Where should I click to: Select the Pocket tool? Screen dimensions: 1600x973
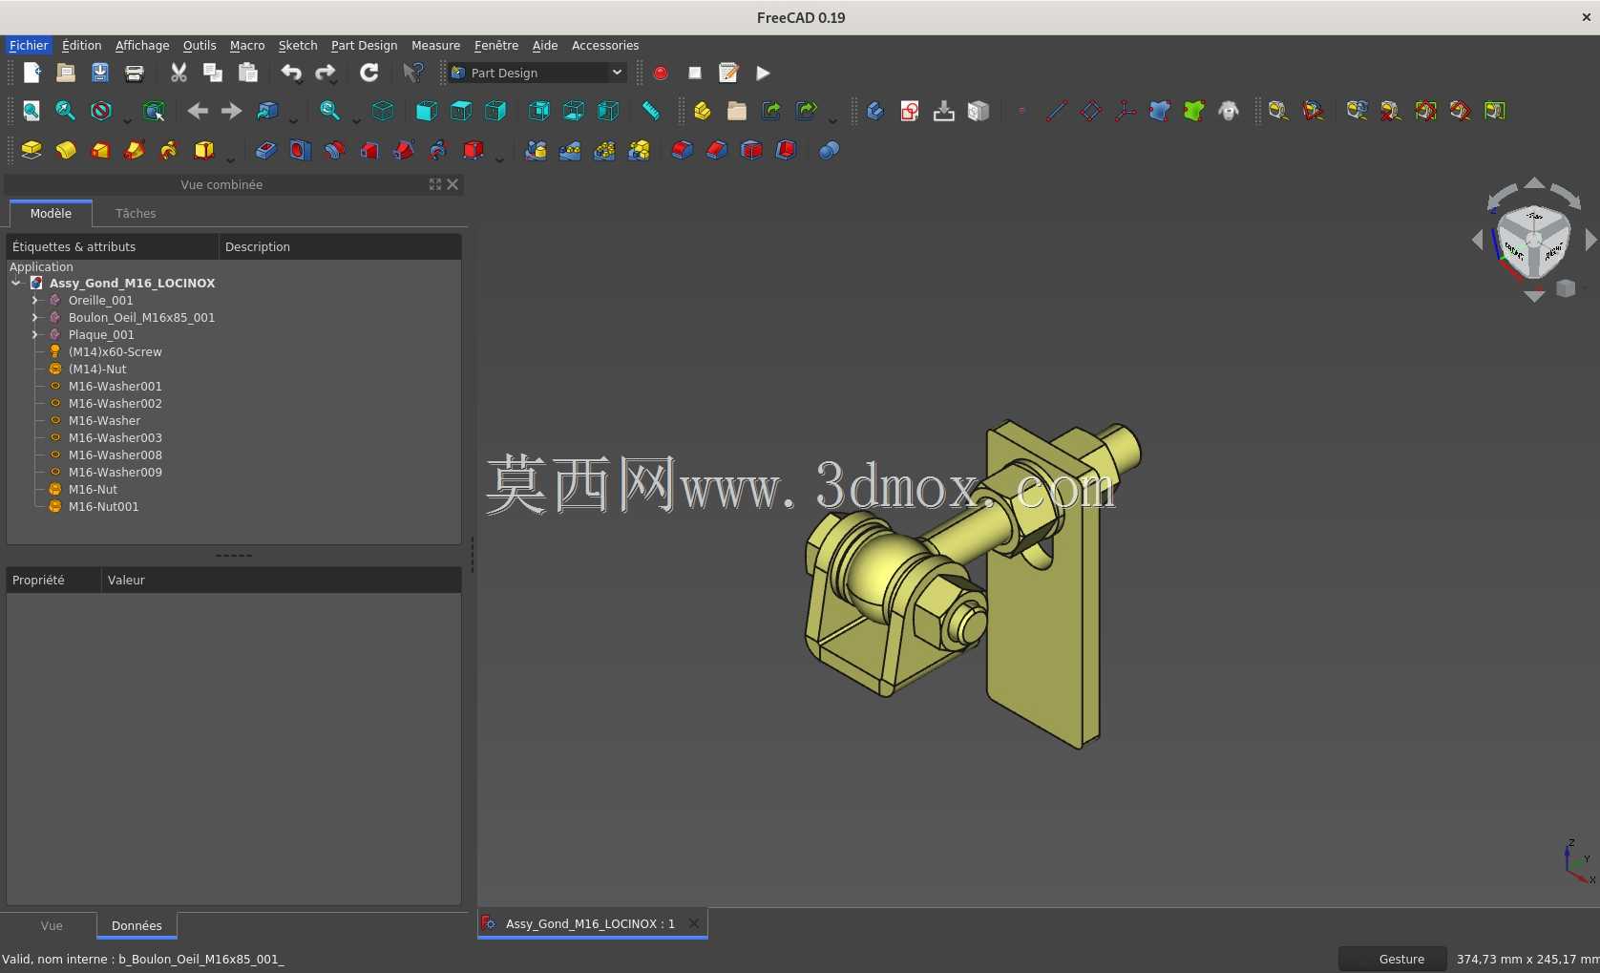(266, 150)
